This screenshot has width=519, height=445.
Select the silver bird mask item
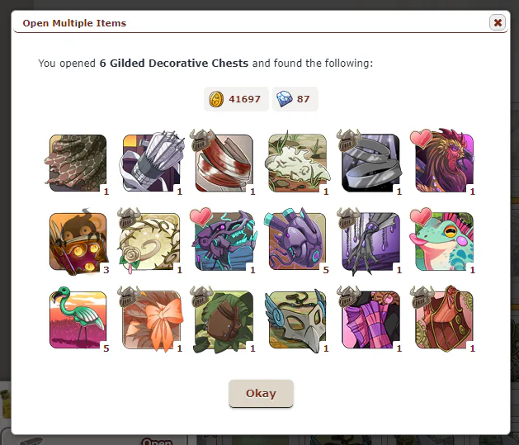(298, 320)
